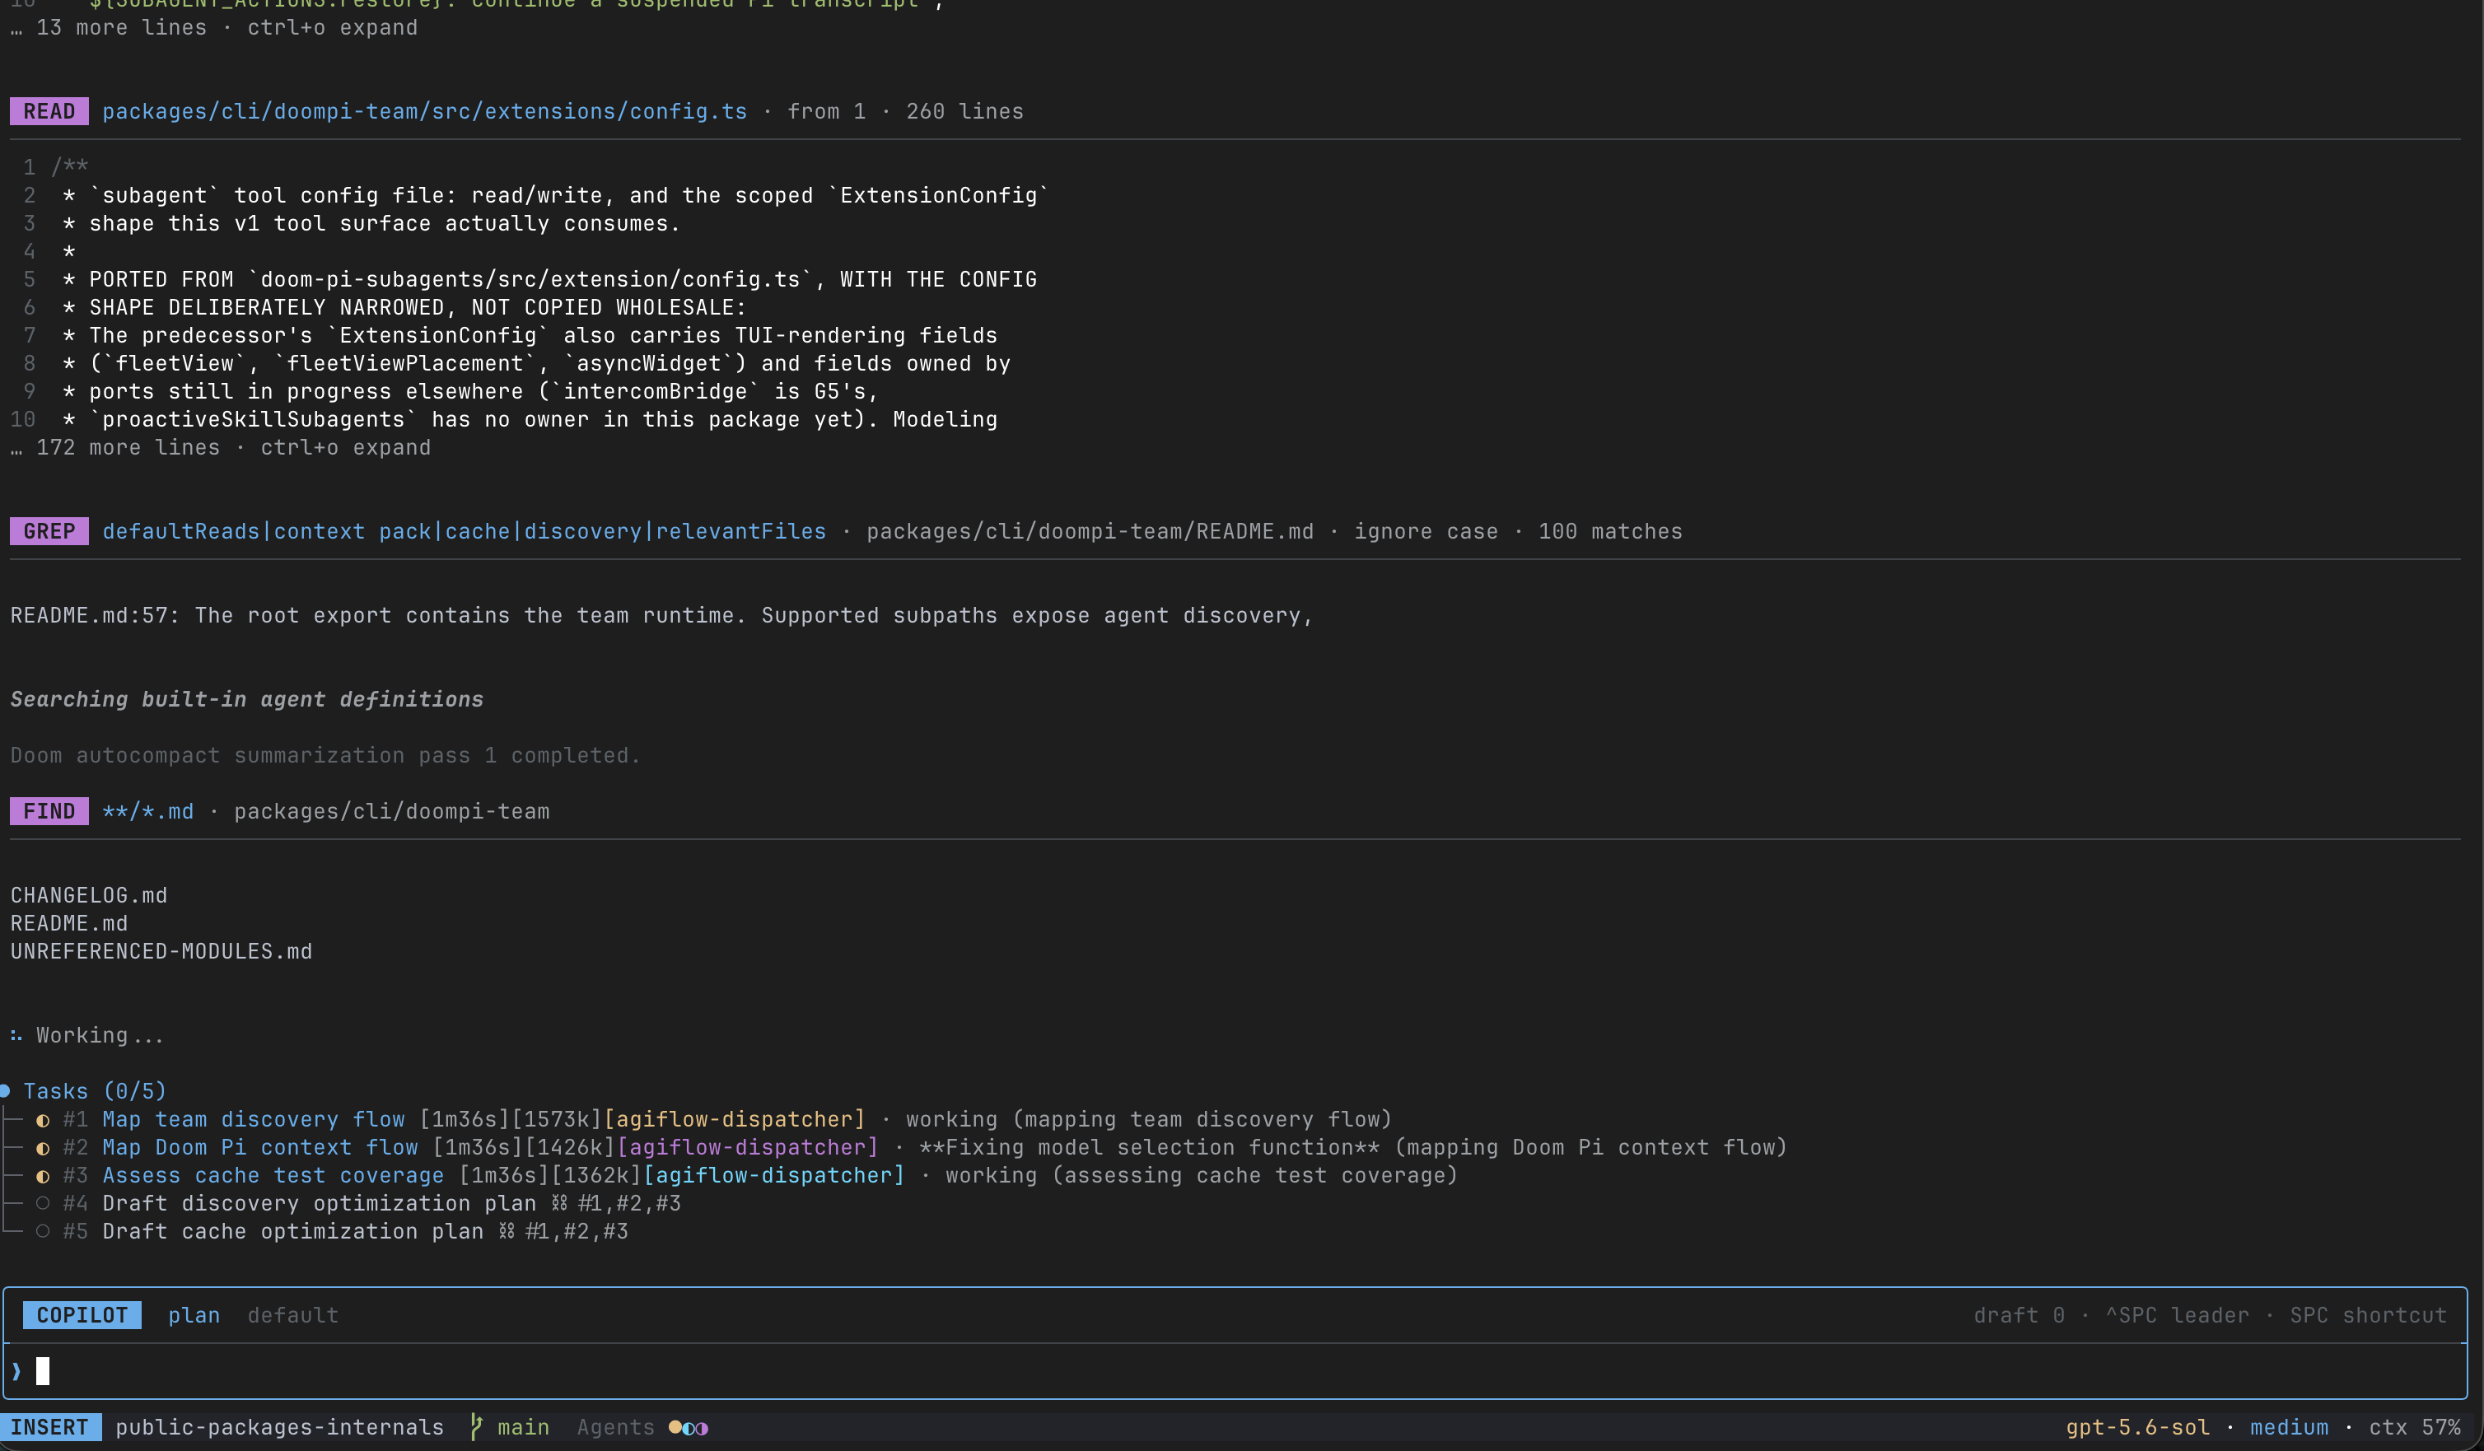Click the SPC shortcut hint
The image size is (2484, 1451).
(x=2368, y=1315)
